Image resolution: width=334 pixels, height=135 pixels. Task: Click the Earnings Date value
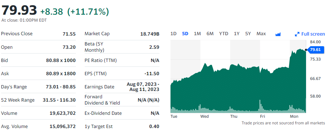143,87
